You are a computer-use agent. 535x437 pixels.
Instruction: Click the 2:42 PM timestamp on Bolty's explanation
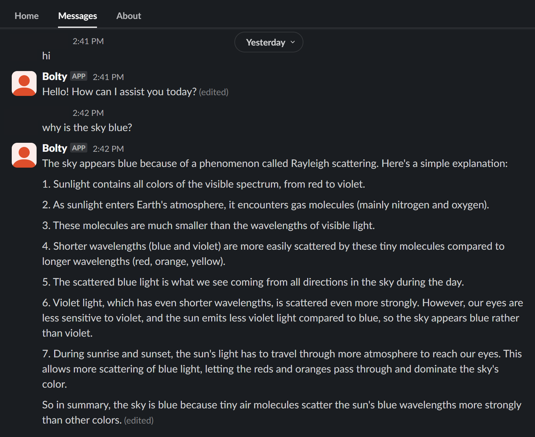(x=108, y=149)
